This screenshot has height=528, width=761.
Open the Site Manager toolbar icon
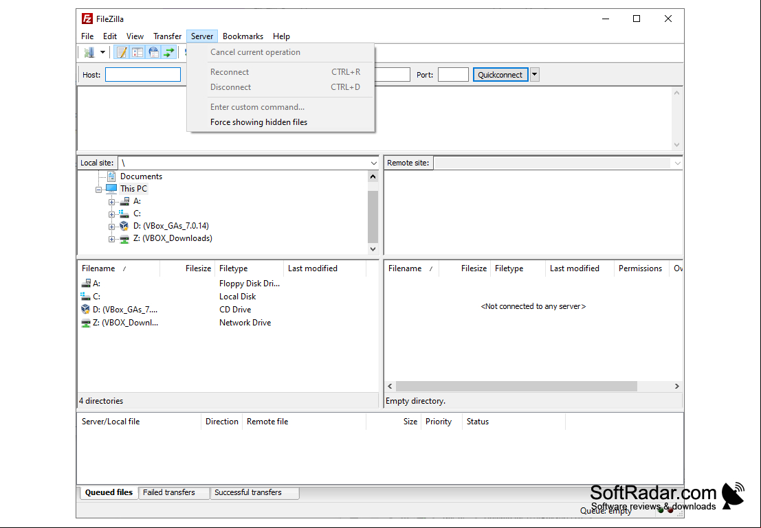[x=89, y=52]
